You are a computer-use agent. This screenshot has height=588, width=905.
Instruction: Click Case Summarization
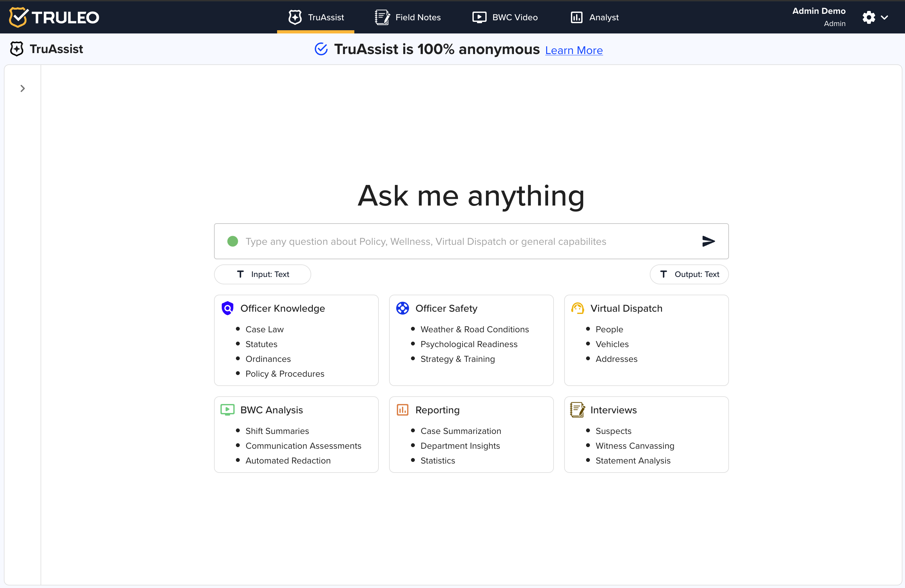click(461, 431)
